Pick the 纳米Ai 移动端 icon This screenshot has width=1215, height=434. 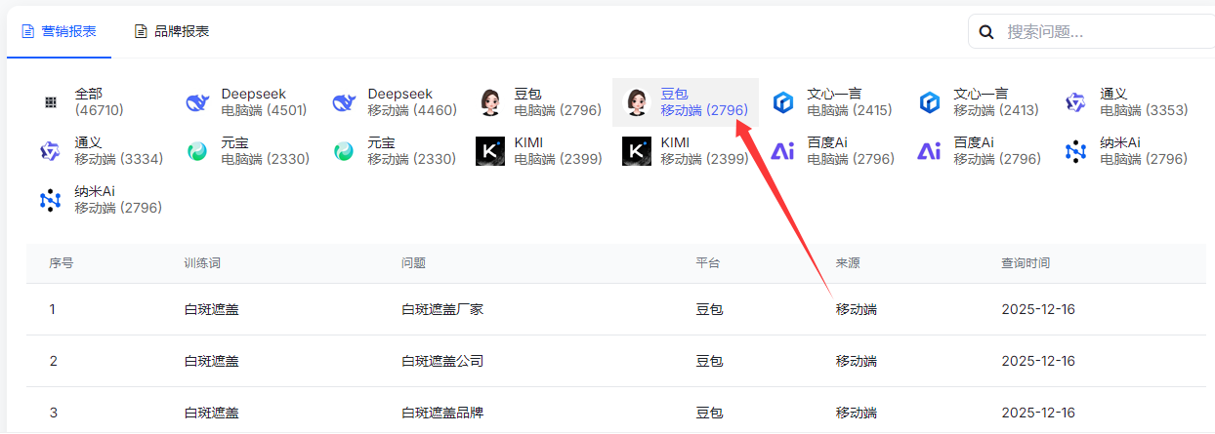tap(51, 200)
